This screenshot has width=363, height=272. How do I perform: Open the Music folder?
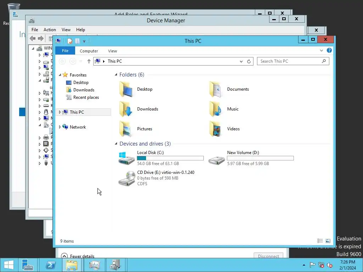coord(224,109)
